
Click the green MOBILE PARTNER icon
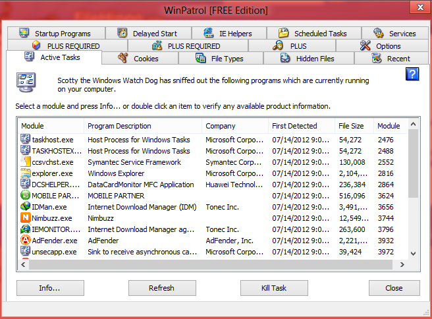tap(25, 195)
